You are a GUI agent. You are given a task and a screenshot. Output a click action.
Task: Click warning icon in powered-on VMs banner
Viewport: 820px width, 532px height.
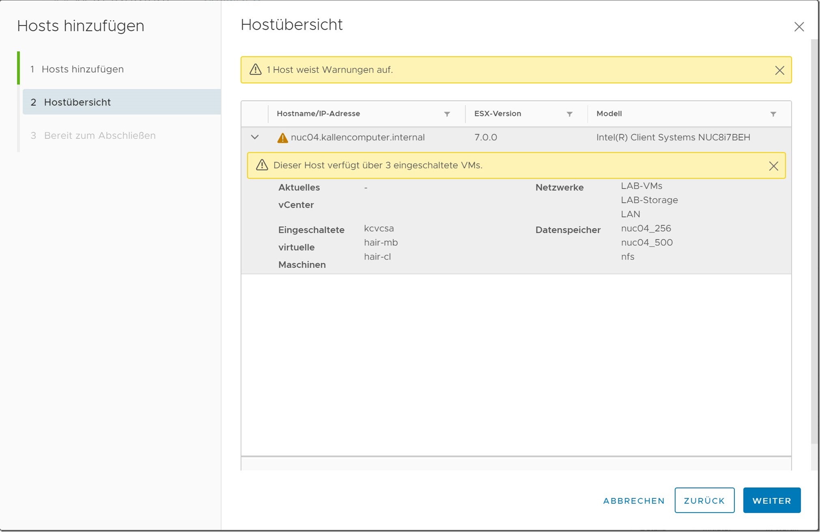pos(262,165)
